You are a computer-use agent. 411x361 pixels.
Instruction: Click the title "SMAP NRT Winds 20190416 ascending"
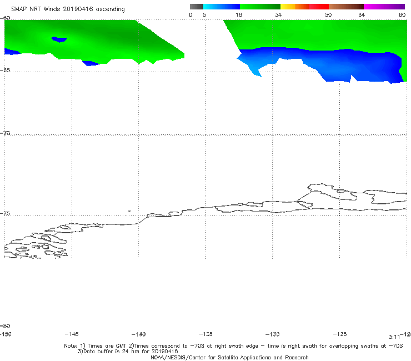tap(68, 9)
